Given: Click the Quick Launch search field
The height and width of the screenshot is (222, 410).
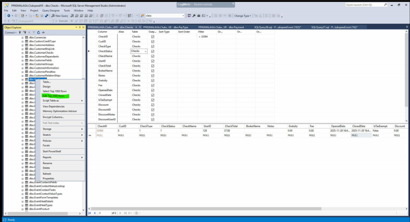Looking at the screenshot, I should coord(364,5).
